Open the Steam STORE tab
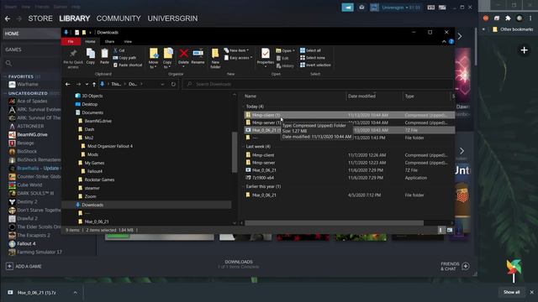Screen dimensions: 538x302 tap(40, 18)
